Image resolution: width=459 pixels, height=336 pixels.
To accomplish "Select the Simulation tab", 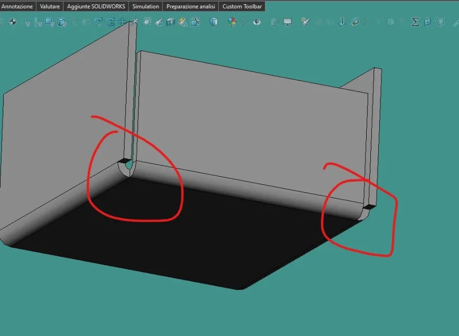I will [145, 6].
